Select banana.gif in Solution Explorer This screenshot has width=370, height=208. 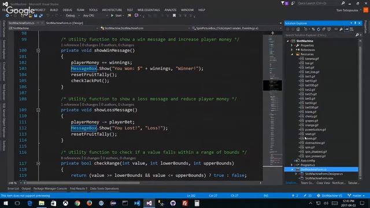312,59
